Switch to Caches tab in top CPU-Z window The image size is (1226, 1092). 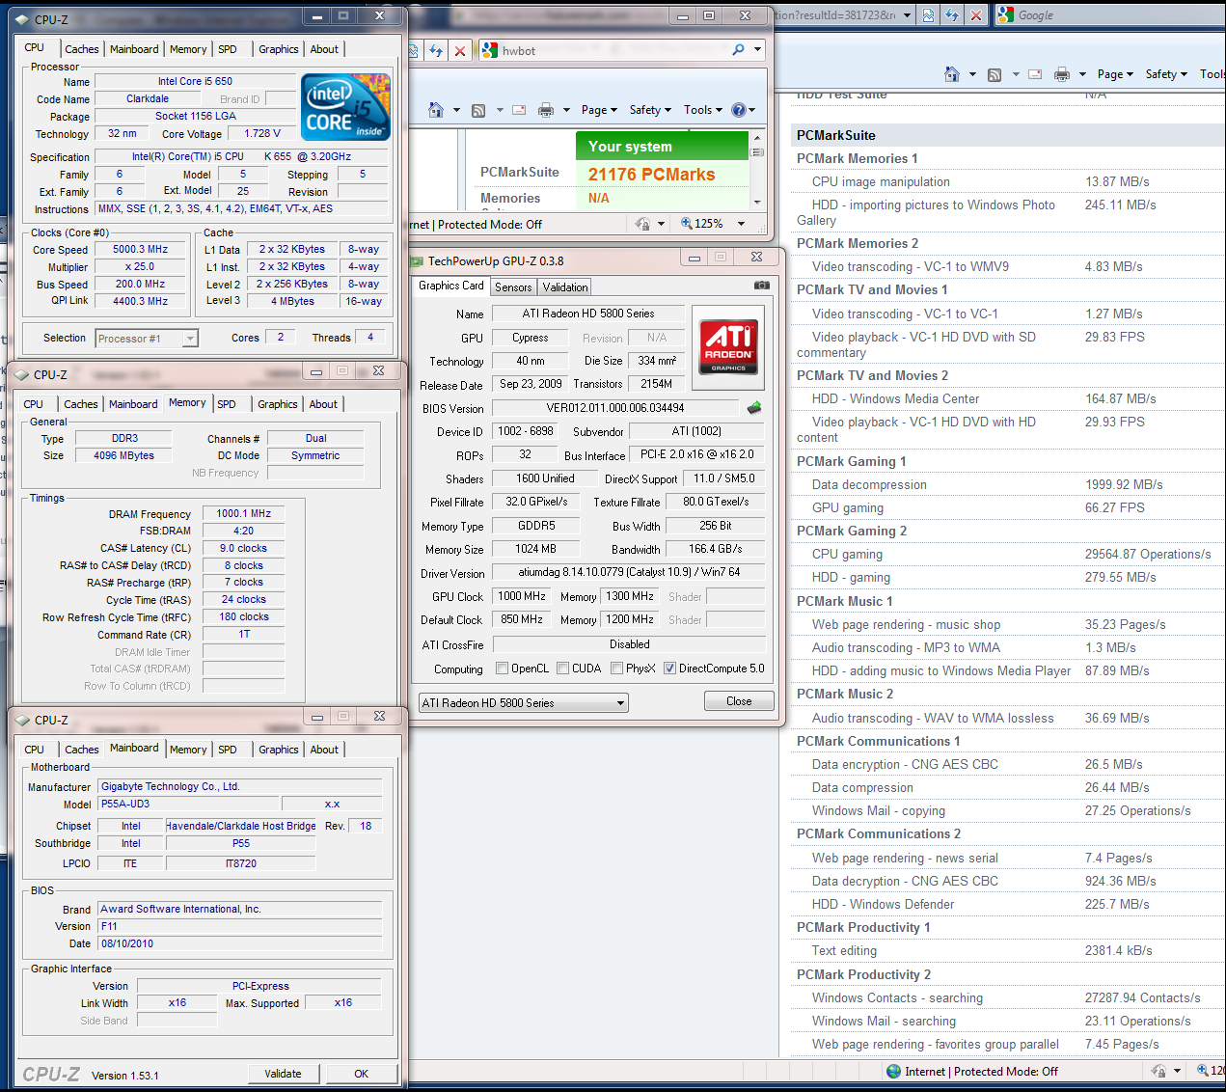click(x=82, y=49)
